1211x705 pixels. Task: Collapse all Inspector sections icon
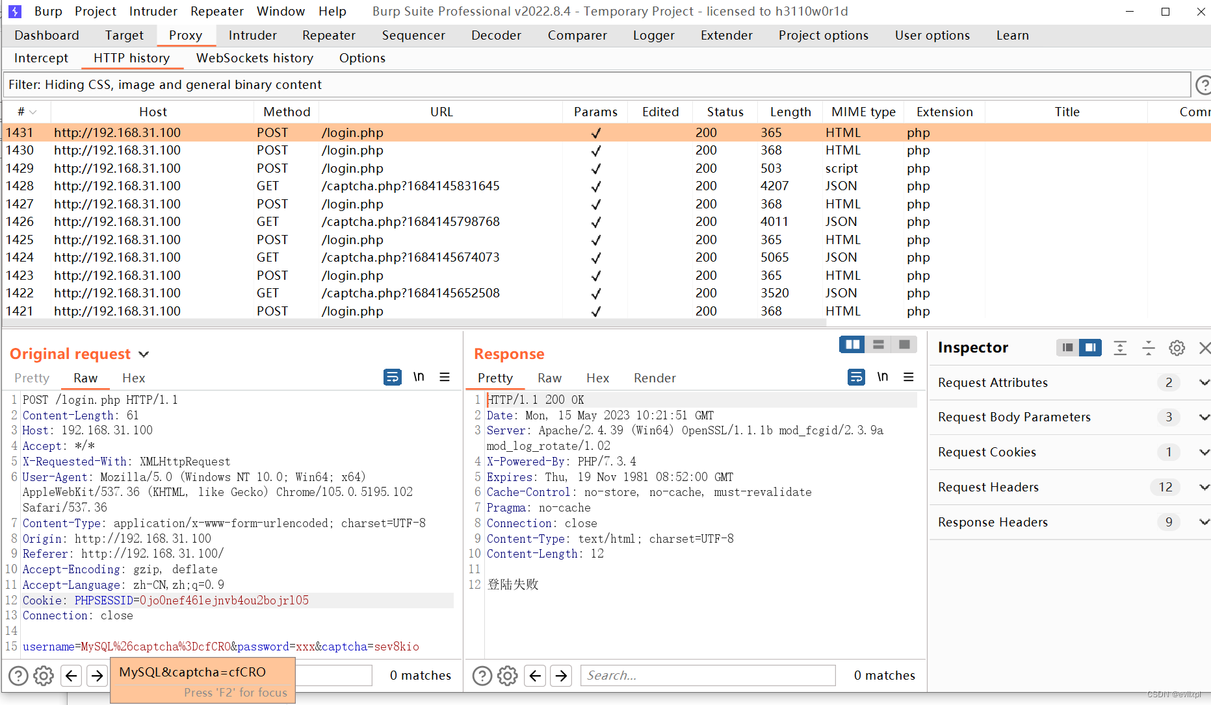click(x=1149, y=348)
